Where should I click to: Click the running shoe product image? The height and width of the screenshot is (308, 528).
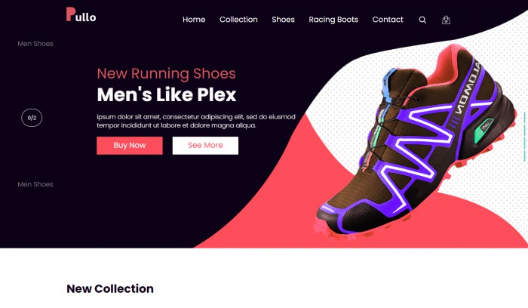[x=416, y=141]
